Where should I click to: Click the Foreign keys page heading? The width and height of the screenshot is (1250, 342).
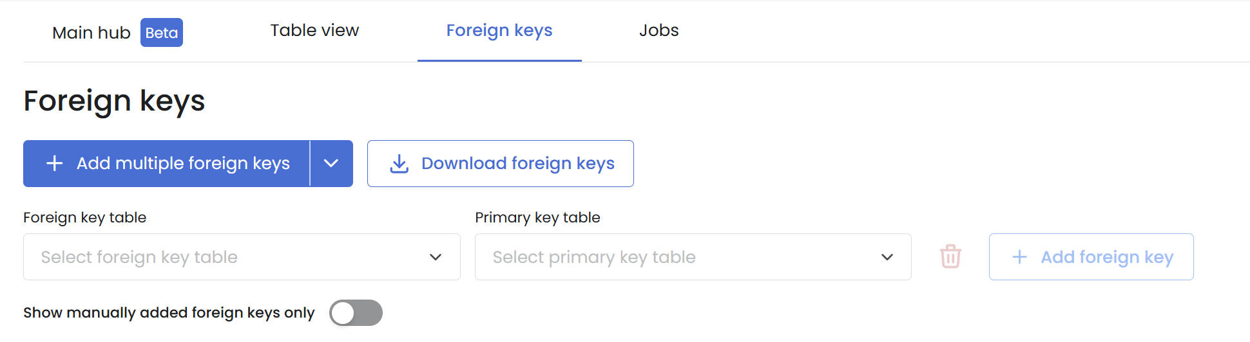pyautogui.click(x=114, y=101)
